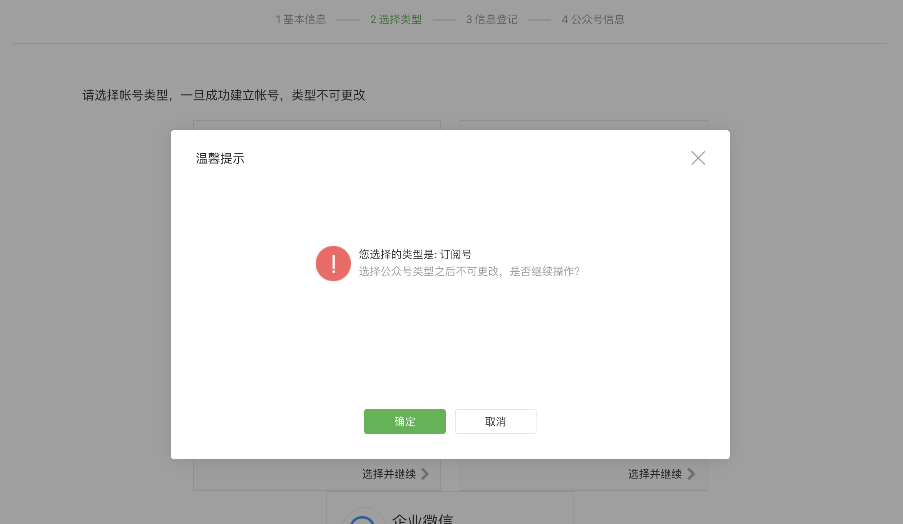The width and height of the screenshot is (903, 524).
Task: Click chevron arrow beside left 选择并继续
Action: (x=425, y=474)
